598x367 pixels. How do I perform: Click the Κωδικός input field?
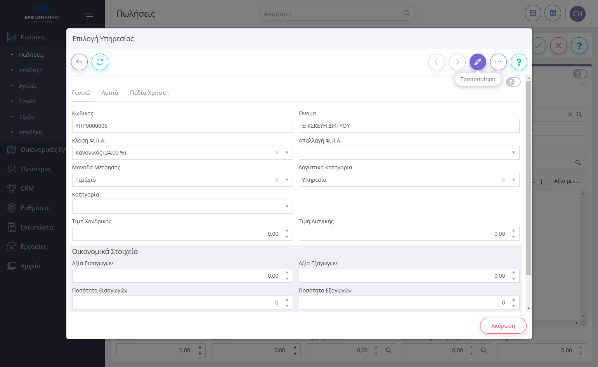tap(182, 126)
